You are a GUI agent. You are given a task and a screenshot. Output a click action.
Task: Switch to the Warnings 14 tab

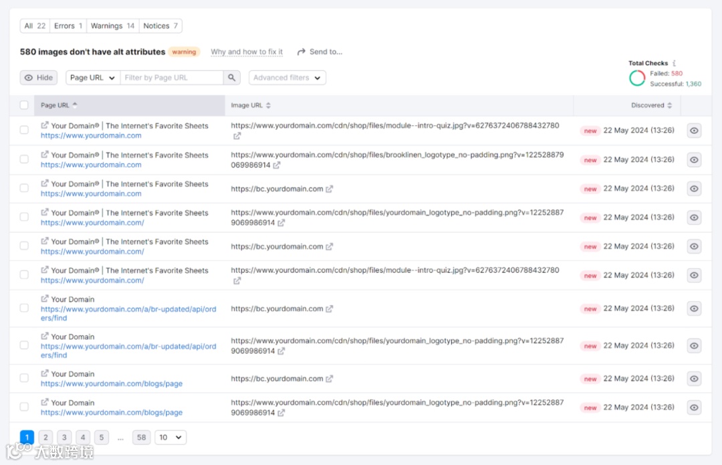(x=112, y=26)
